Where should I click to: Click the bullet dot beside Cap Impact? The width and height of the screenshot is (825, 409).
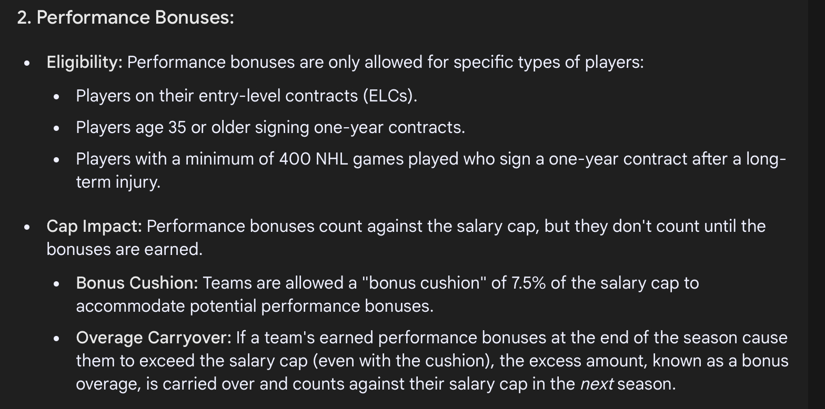26,227
